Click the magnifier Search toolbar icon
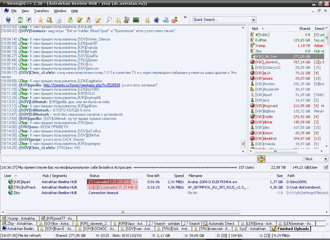 (x=109, y=20)
